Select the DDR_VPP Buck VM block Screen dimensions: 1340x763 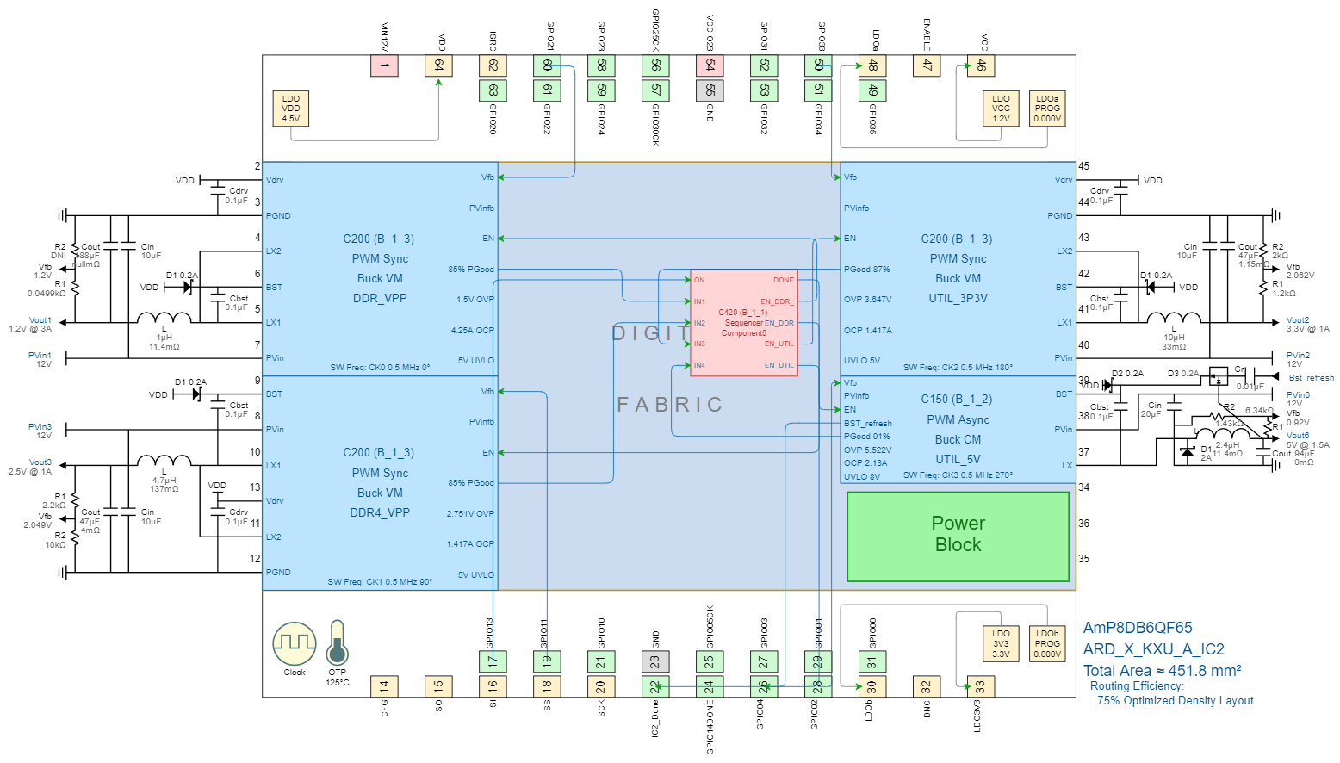pyautogui.click(x=380, y=269)
